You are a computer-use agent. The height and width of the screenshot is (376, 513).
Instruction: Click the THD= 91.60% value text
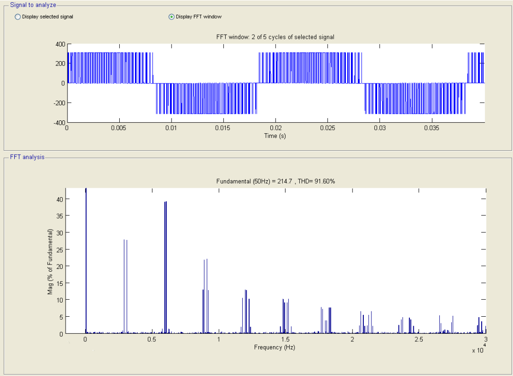(x=316, y=181)
